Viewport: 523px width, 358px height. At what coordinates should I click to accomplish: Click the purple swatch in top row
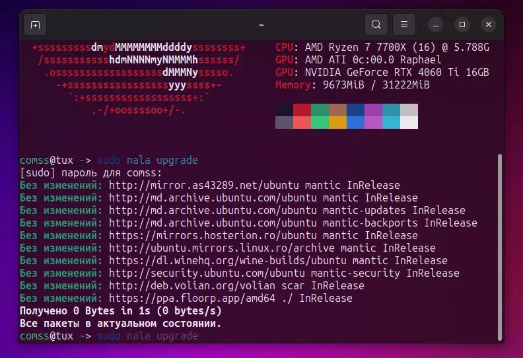coord(373,110)
